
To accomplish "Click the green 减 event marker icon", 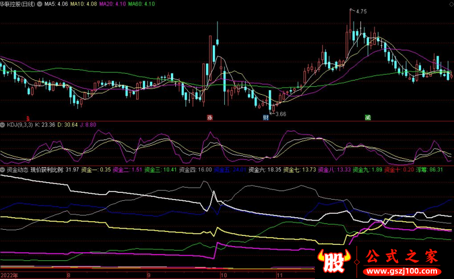I will pos(368,118).
